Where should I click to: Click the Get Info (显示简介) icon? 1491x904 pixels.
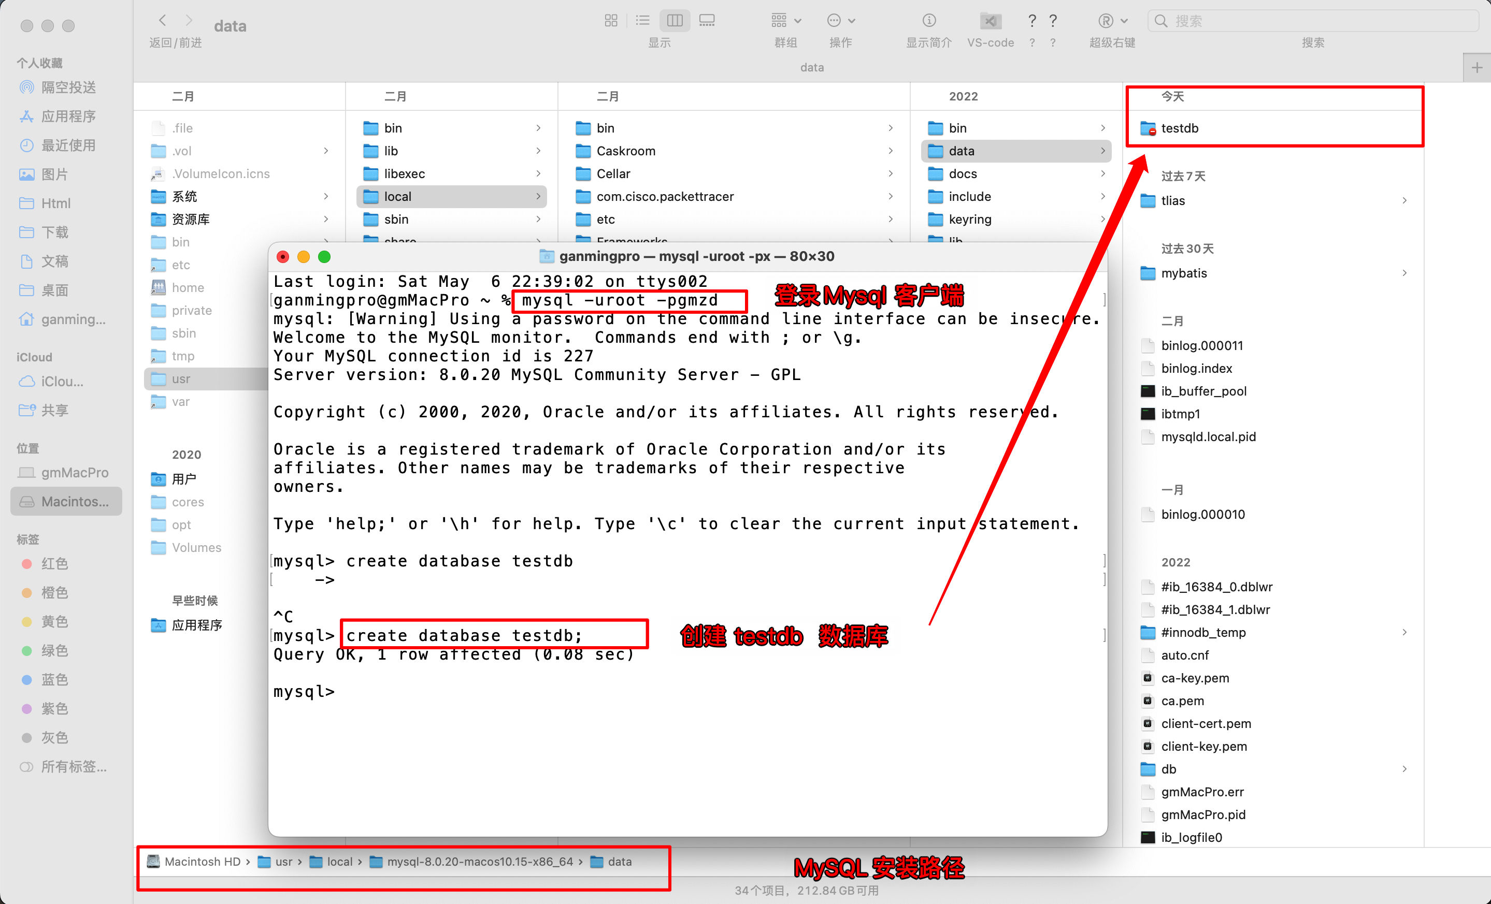click(929, 21)
